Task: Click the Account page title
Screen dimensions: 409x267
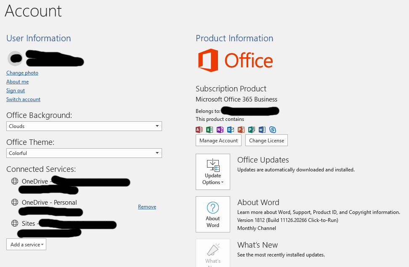Action: 33,11
